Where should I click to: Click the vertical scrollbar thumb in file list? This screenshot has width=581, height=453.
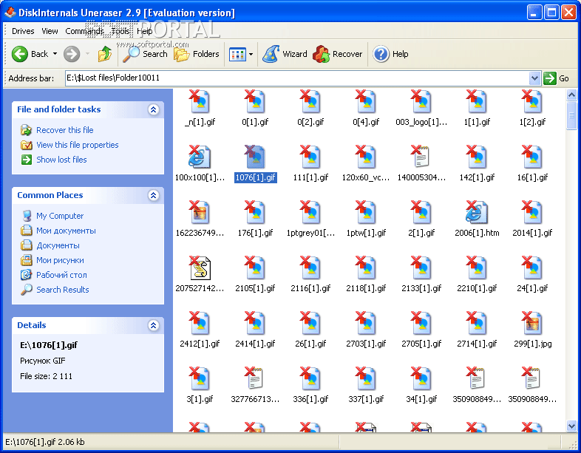pos(571,115)
